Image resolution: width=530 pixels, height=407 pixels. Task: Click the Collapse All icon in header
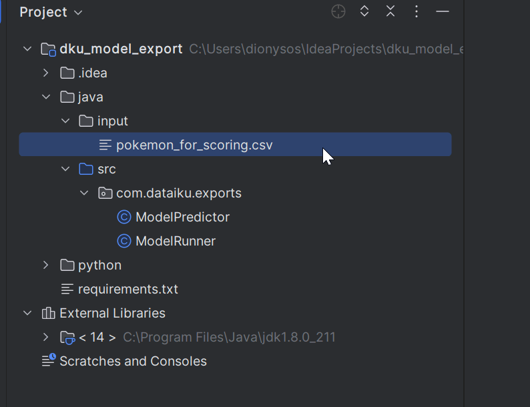[390, 12]
